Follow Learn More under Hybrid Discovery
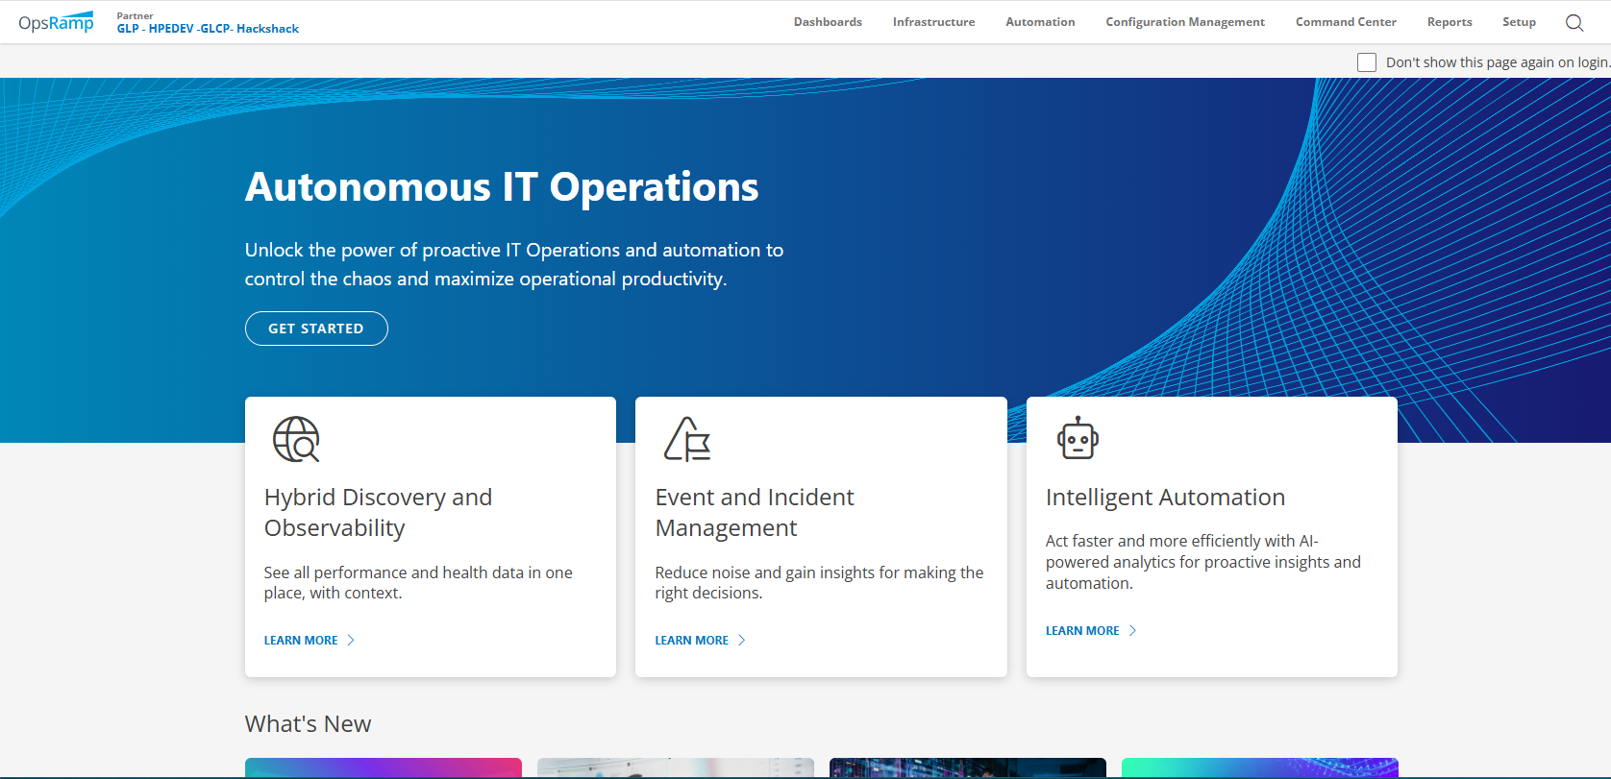The width and height of the screenshot is (1611, 779). pyautogui.click(x=301, y=640)
